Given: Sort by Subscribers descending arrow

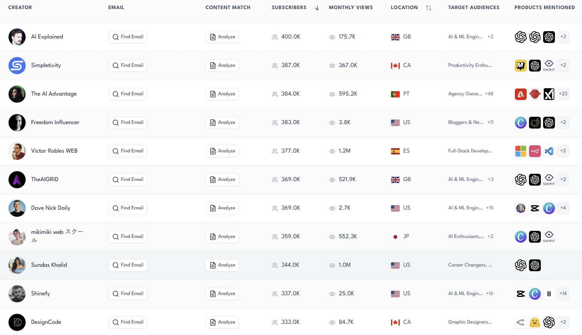Looking at the screenshot, I should (x=317, y=8).
